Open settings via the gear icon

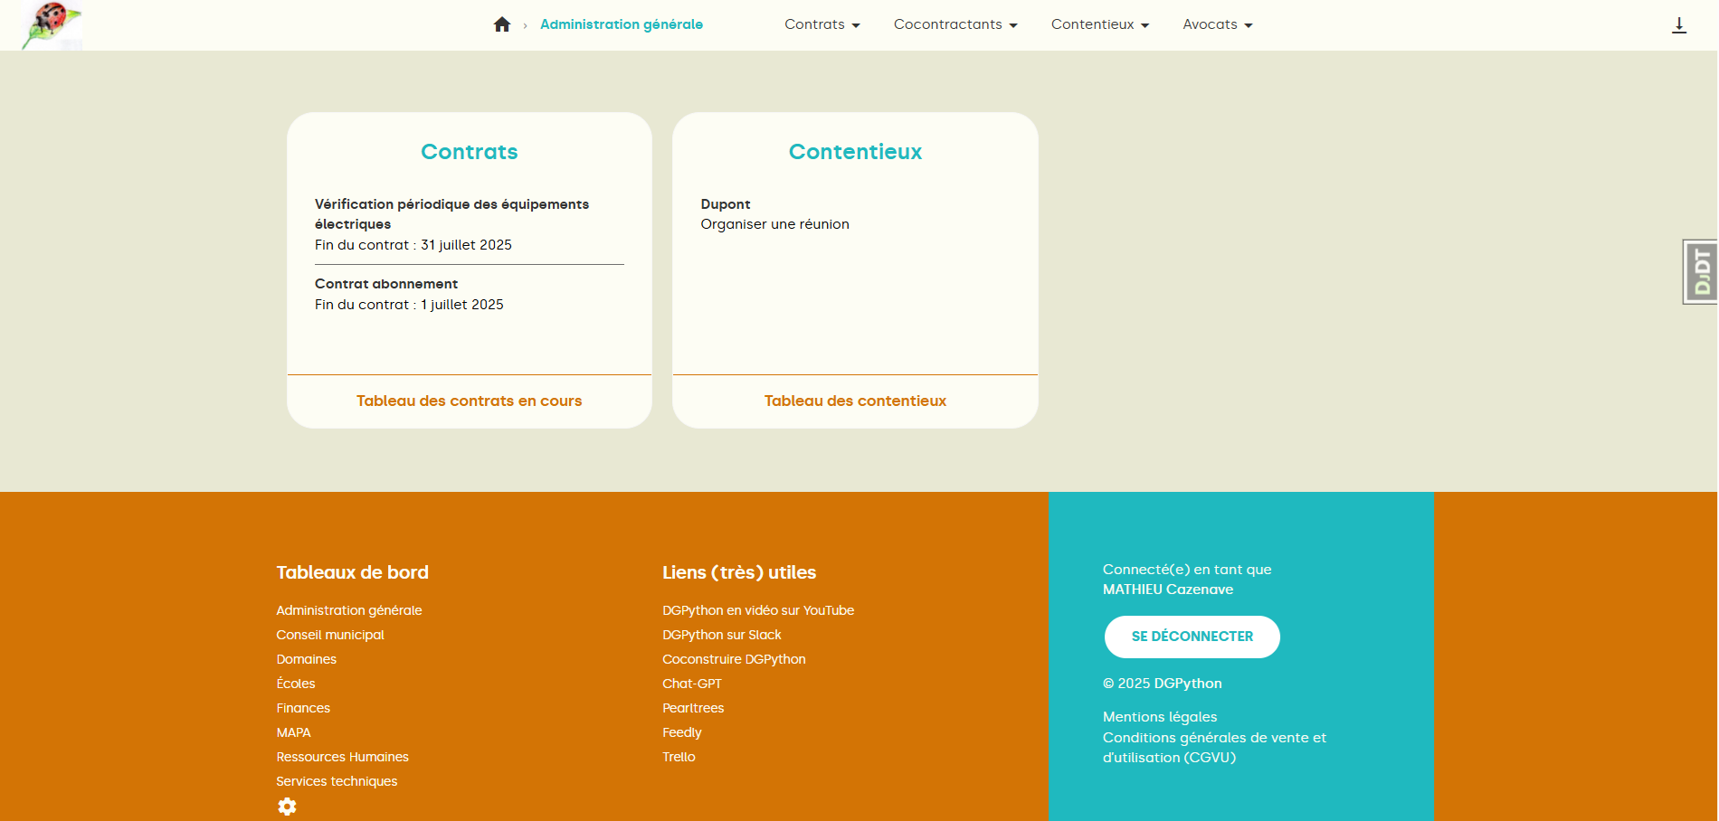click(x=287, y=806)
